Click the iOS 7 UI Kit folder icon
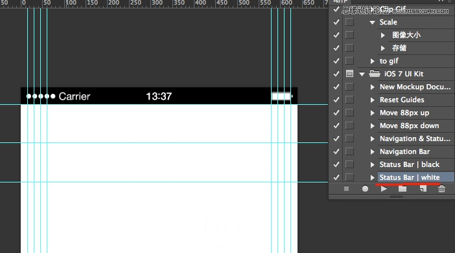 [x=375, y=74]
